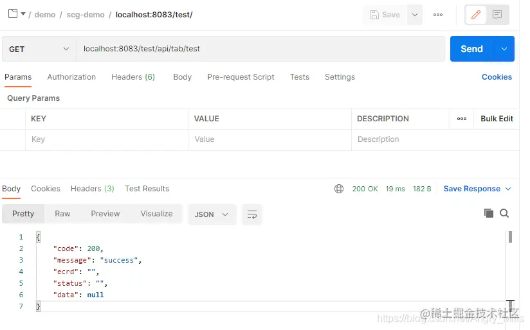Screen dimensions: 530x330
Task: Click the KEY column header
Action: 39,119
